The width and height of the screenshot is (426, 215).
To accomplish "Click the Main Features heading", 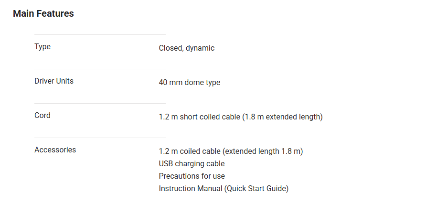I will click(43, 14).
